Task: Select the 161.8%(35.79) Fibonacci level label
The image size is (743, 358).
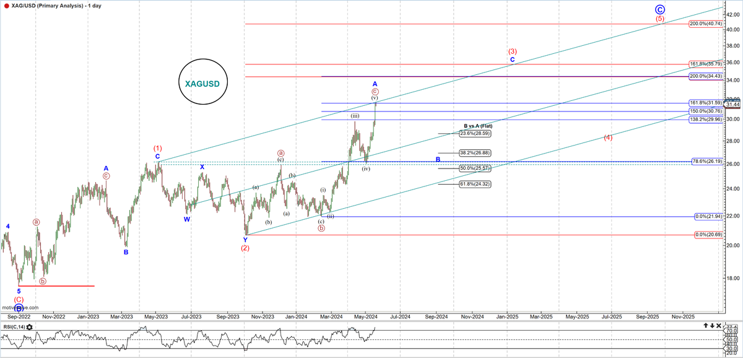Action: point(705,64)
